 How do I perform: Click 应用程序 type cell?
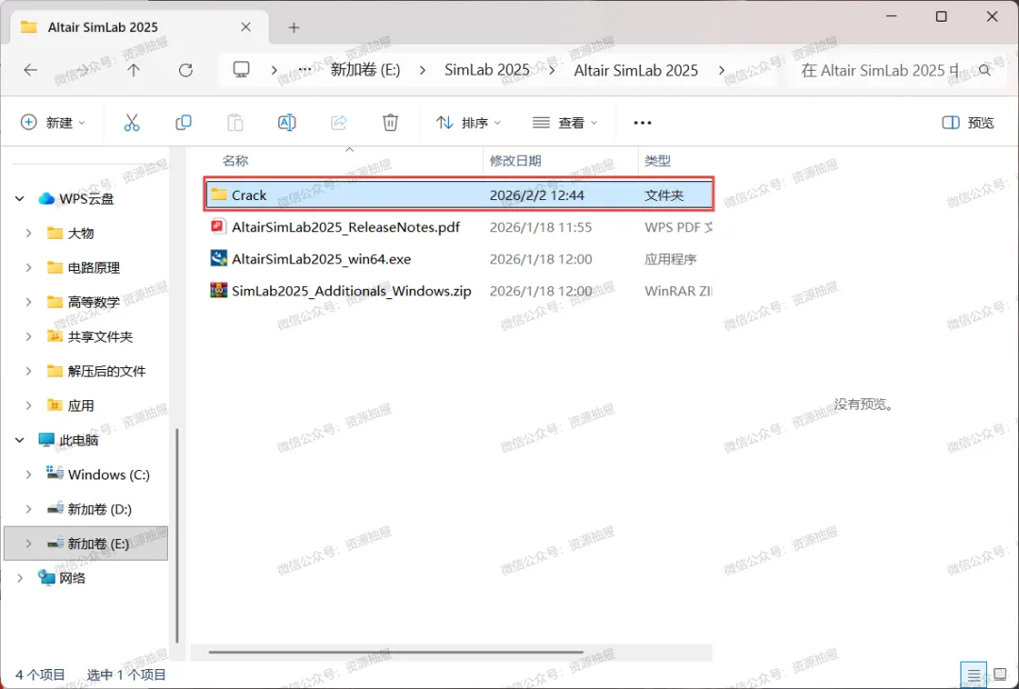pyautogui.click(x=670, y=259)
